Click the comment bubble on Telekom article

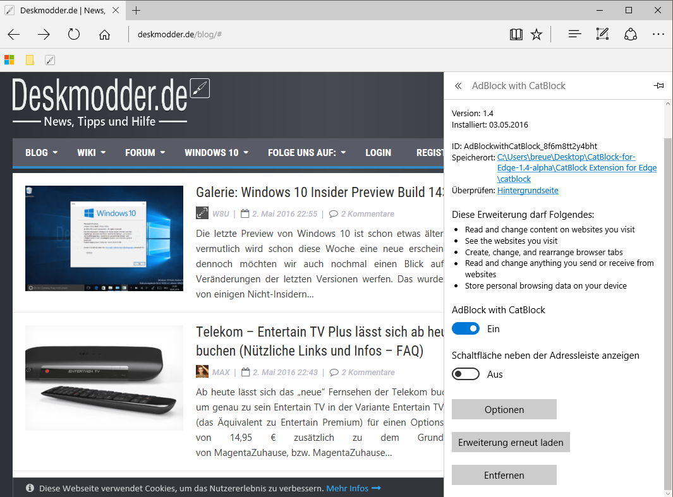click(x=334, y=372)
